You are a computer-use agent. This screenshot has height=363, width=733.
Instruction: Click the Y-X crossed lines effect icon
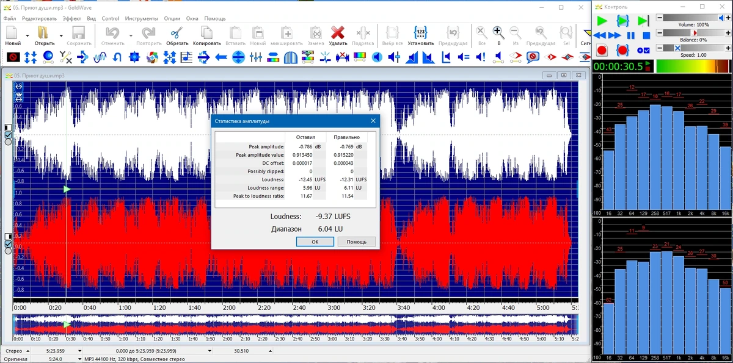(66, 57)
